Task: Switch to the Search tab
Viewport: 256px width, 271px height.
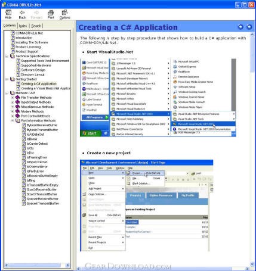Action: [x=36, y=26]
